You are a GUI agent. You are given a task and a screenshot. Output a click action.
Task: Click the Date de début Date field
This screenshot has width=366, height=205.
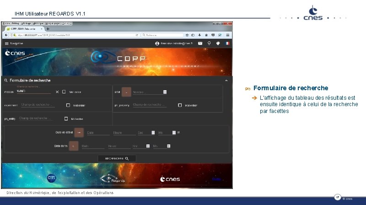(98, 133)
